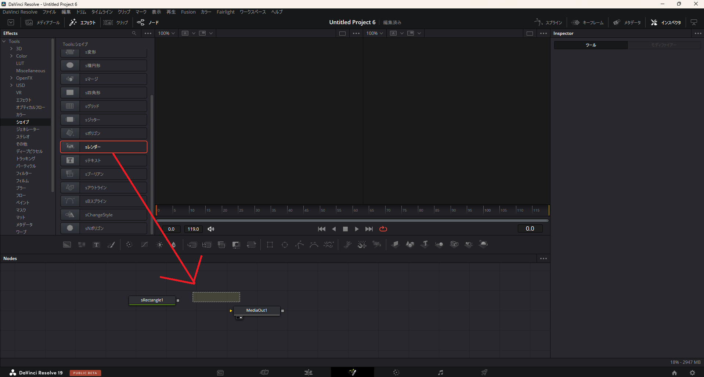Image resolution: width=704 pixels, height=377 pixels.
Task: Toggle loop playback
Action: [383, 229]
